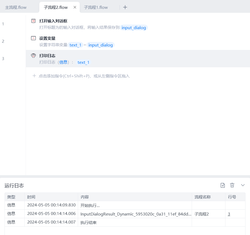250x235 pixels.
Task: Click the input_dialog variable in step 1
Action: [134, 28]
